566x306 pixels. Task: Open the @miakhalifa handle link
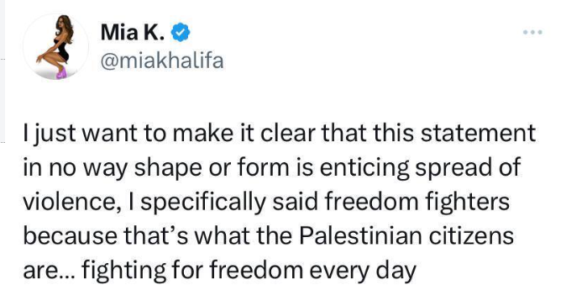coord(162,61)
